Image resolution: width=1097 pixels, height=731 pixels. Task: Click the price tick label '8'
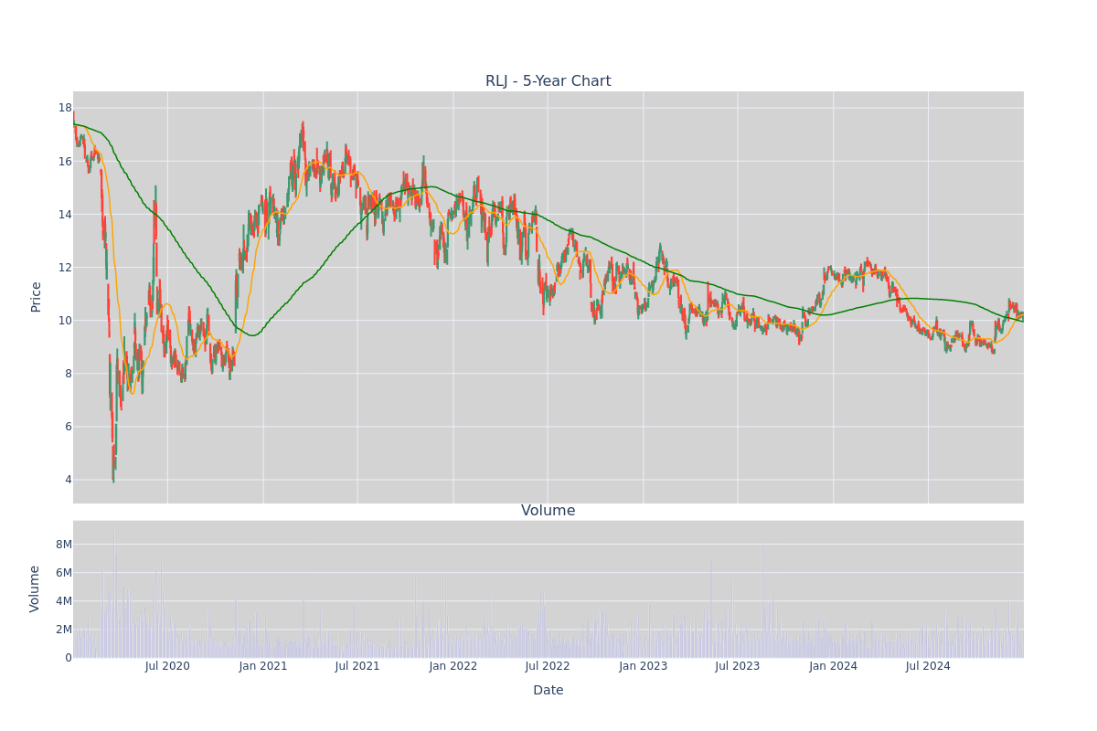(x=69, y=373)
